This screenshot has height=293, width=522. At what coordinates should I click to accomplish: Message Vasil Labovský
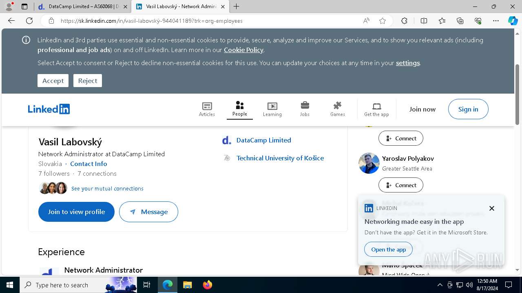[148, 212]
